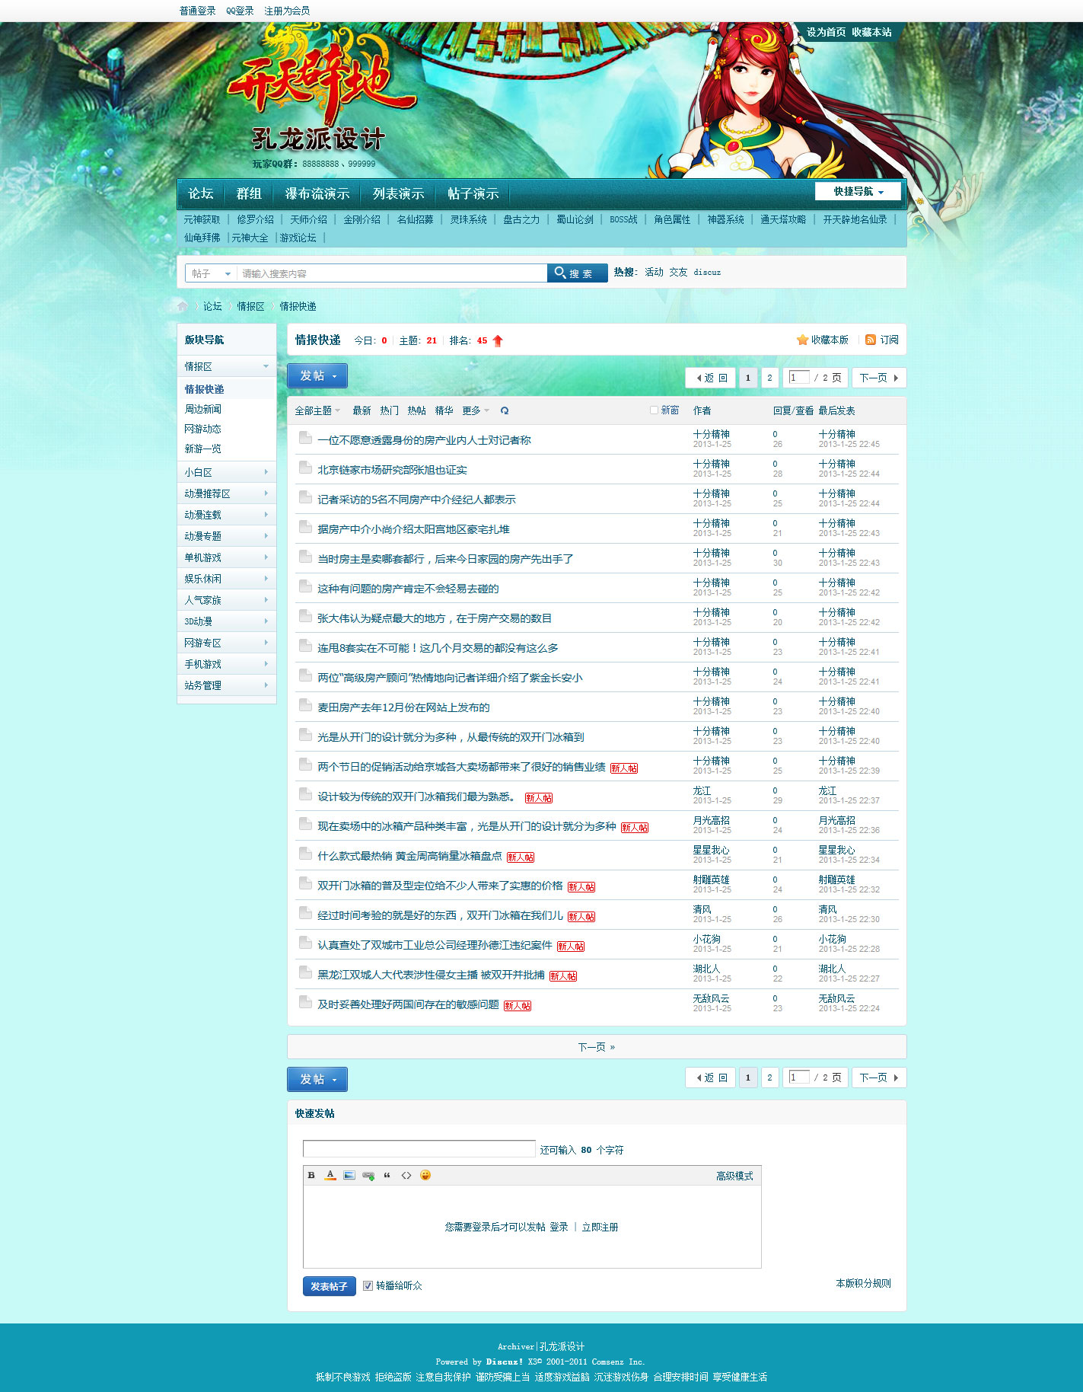Click top 下一页 arrow button
Screen dimensions: 1083x1392
[x=879, y=378]
